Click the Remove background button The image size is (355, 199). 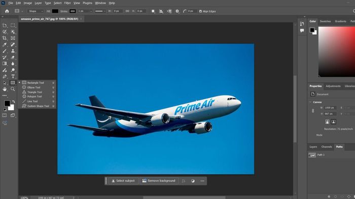pos(159,181)
